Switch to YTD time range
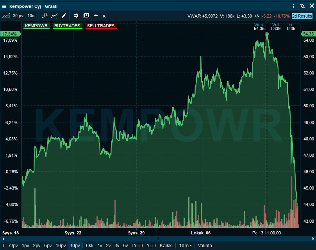 tap(151, 246)
